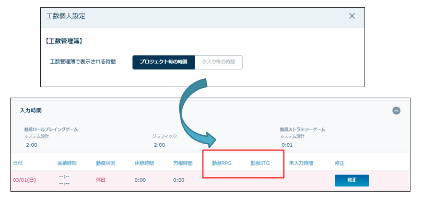423x200 pixels.
Task: Click the 修正 column header text
Action: [339, 163]
